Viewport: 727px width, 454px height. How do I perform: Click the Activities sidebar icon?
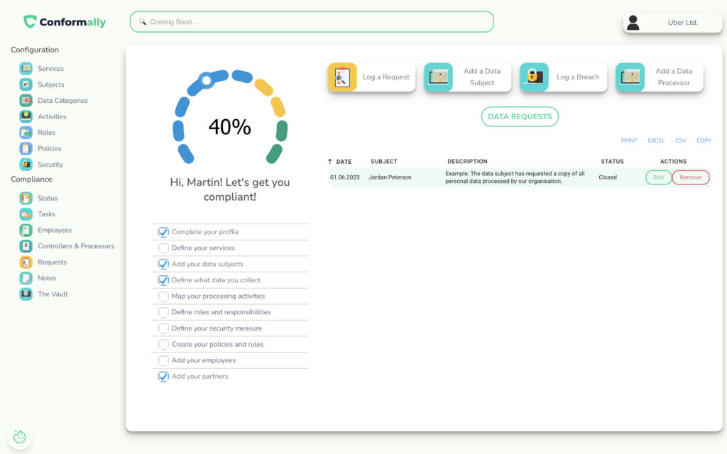pos(26,116)
